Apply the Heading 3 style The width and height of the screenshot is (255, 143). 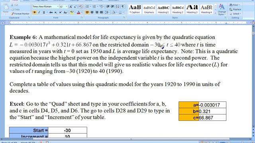click(192, 9)
